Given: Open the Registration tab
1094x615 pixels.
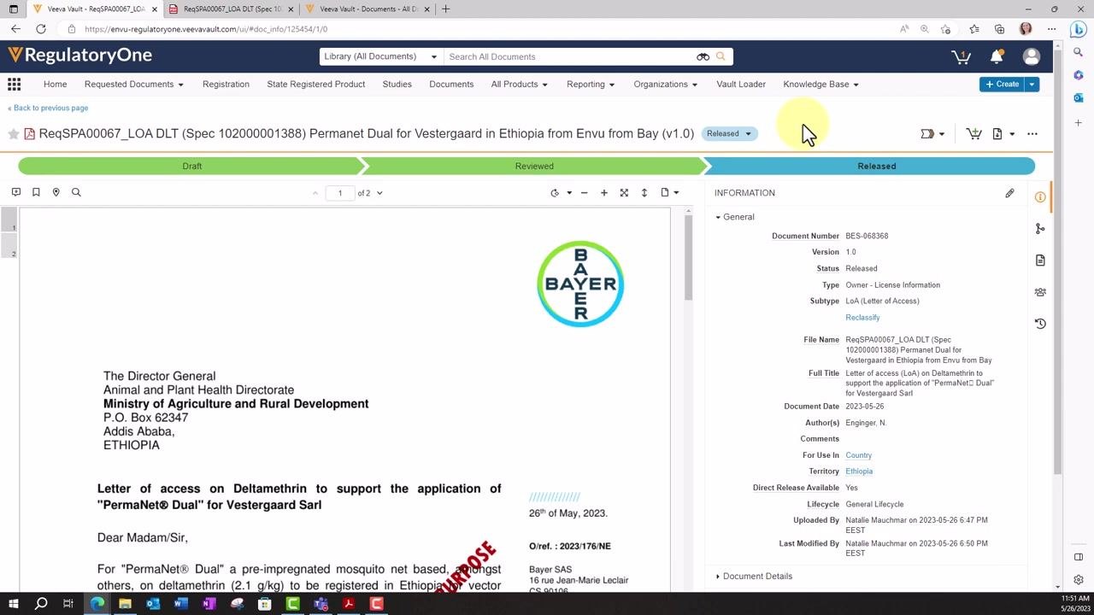Looking at the screenshot, I should pos(226,84).
